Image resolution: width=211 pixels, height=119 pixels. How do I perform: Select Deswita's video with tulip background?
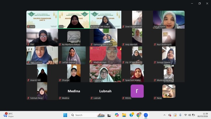pyautogui.click(x=105, y=73)
